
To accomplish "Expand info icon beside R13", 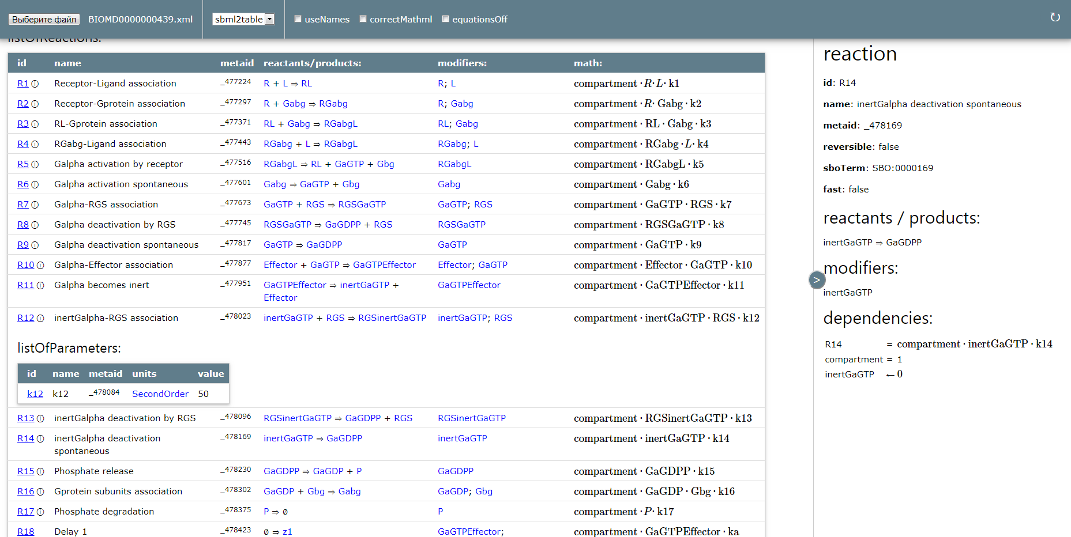I will click(40, 418).
